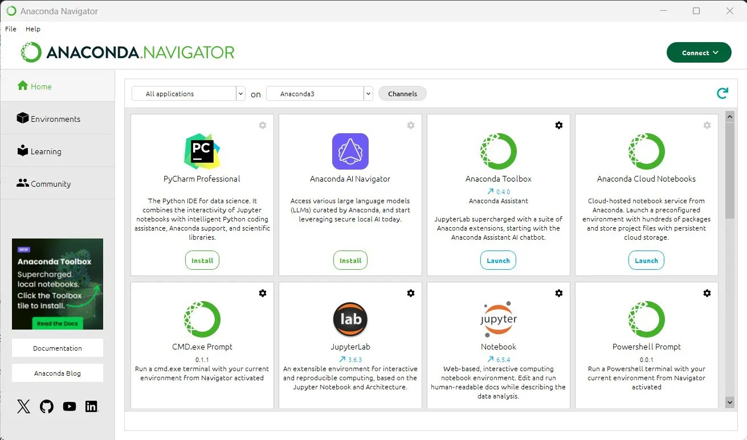747x440 pixels.
Task: Open the GitHub social link
Action: pos(47,406)
